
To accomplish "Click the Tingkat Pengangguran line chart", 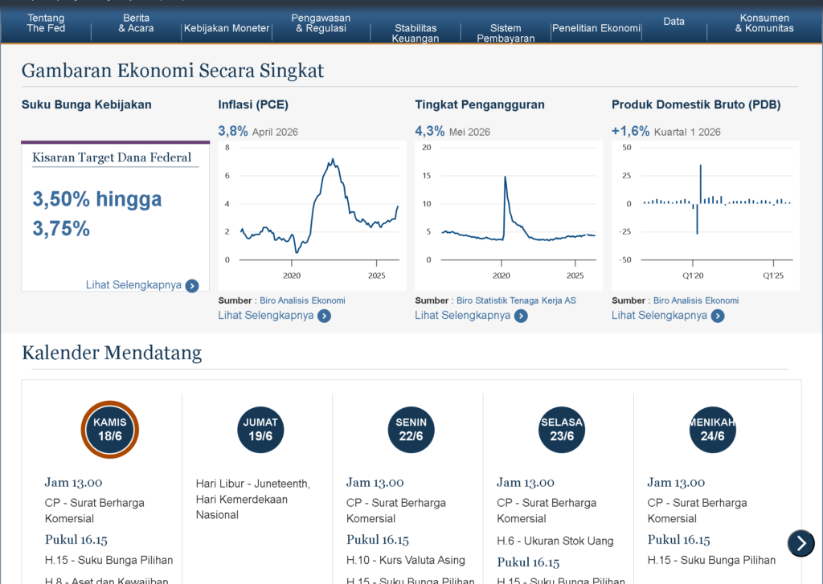I will pos(509,215).
